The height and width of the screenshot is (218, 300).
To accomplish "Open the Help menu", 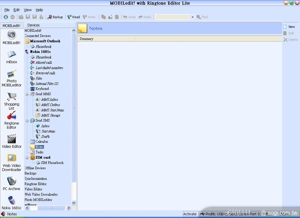I will tap(39, 10).
